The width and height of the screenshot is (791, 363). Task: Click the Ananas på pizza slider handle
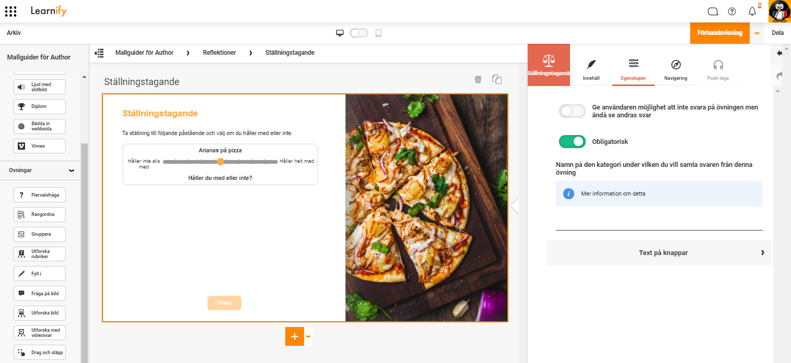pos(220,162)
